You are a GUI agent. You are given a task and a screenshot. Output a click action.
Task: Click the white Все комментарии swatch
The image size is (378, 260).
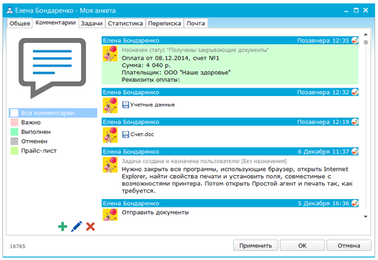[x=14, y=113]
